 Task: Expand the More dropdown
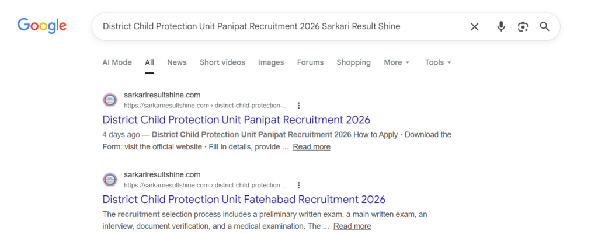(397, 62)
